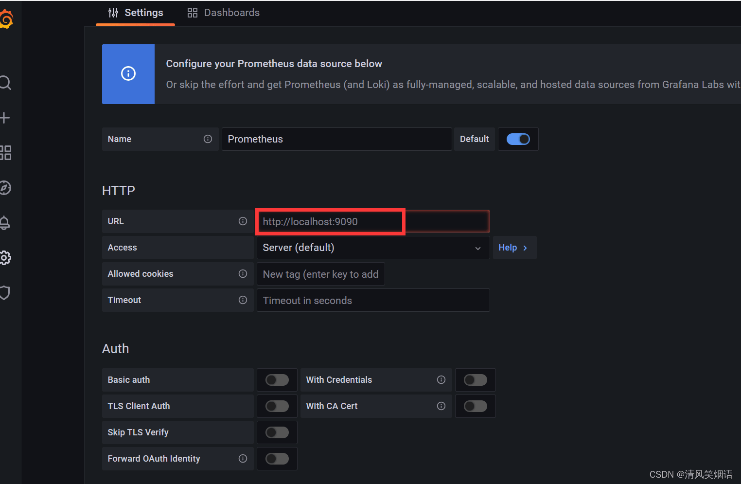
Task: Enable the With Credentials switch
Action: [x=476, y=380]
